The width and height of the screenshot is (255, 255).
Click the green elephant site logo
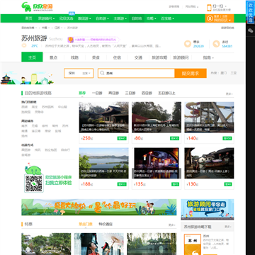[x=26, y=7]
